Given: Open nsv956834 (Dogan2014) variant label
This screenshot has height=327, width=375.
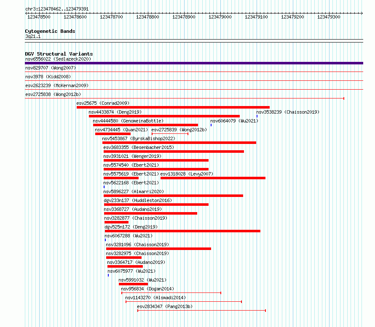Looking at the screenshot, I should pos(147,289).
